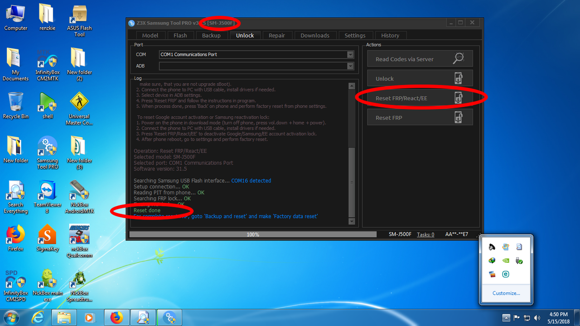Launch NckBox Spreadtrum shortcut
This screenshot has height=326, width=580.
tap(79, 285)
